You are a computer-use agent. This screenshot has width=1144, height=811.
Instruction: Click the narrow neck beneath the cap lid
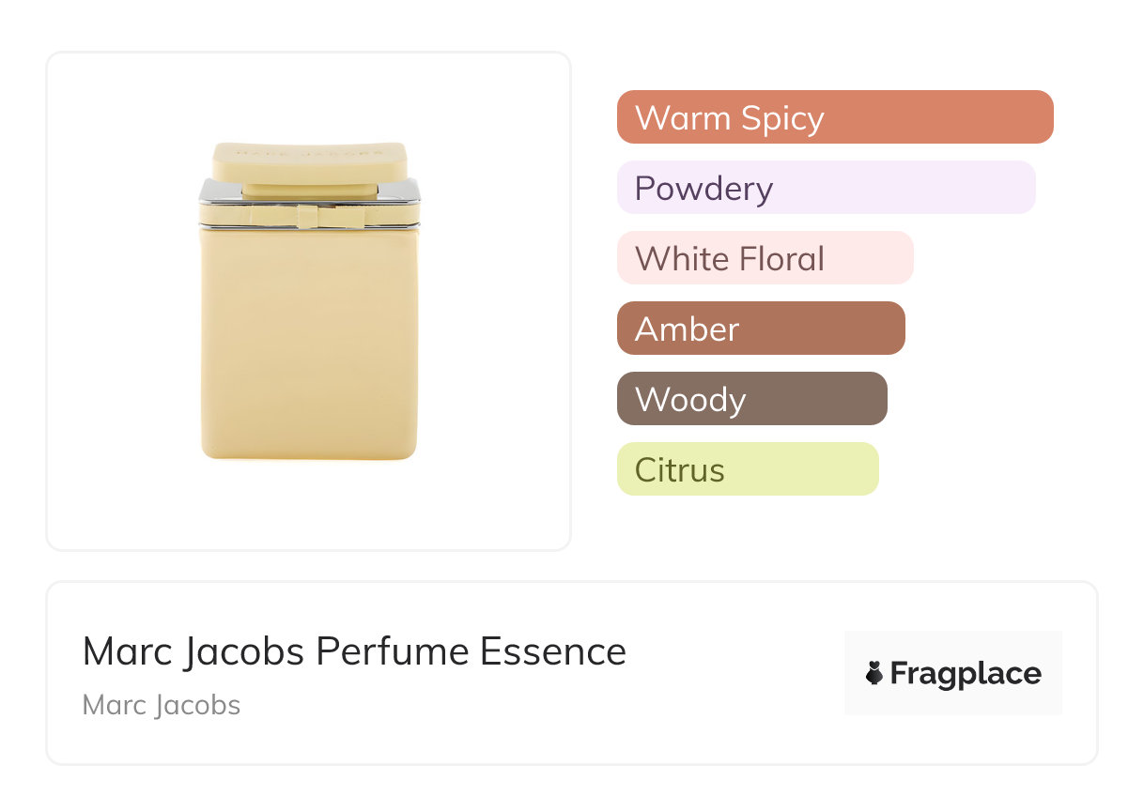point(310,191)
